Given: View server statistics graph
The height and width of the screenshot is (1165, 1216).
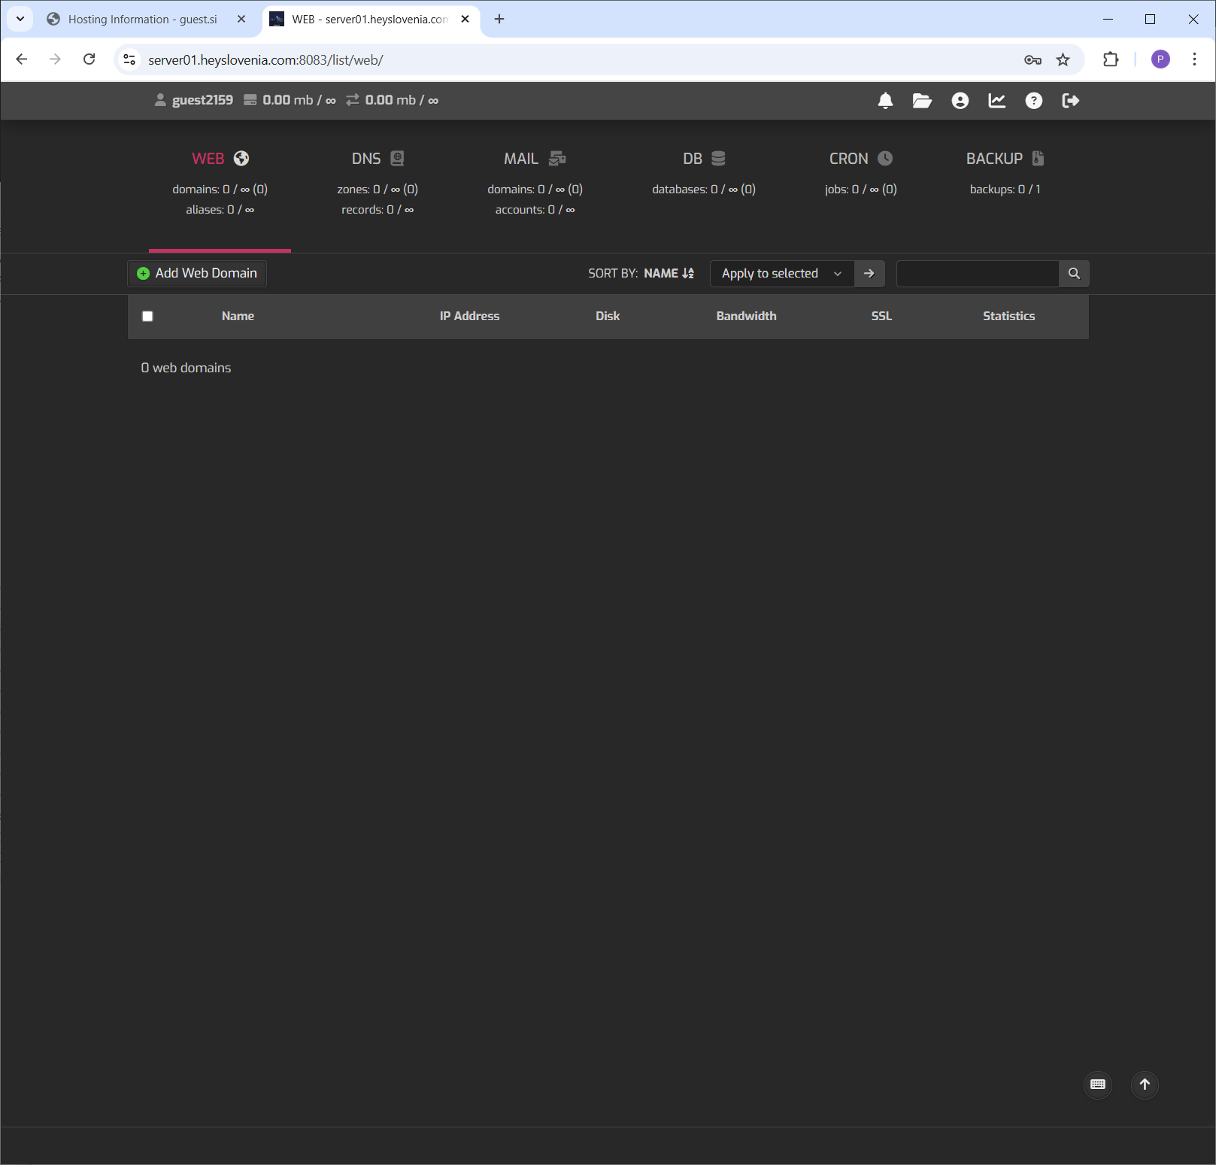Looking at the screenshot, I should pos(996,100).
